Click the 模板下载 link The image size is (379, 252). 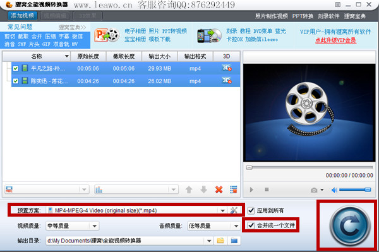pos(160,39)
